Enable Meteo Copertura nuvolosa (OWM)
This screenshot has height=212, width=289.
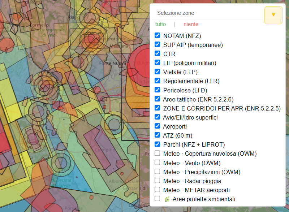coord(157,153)
